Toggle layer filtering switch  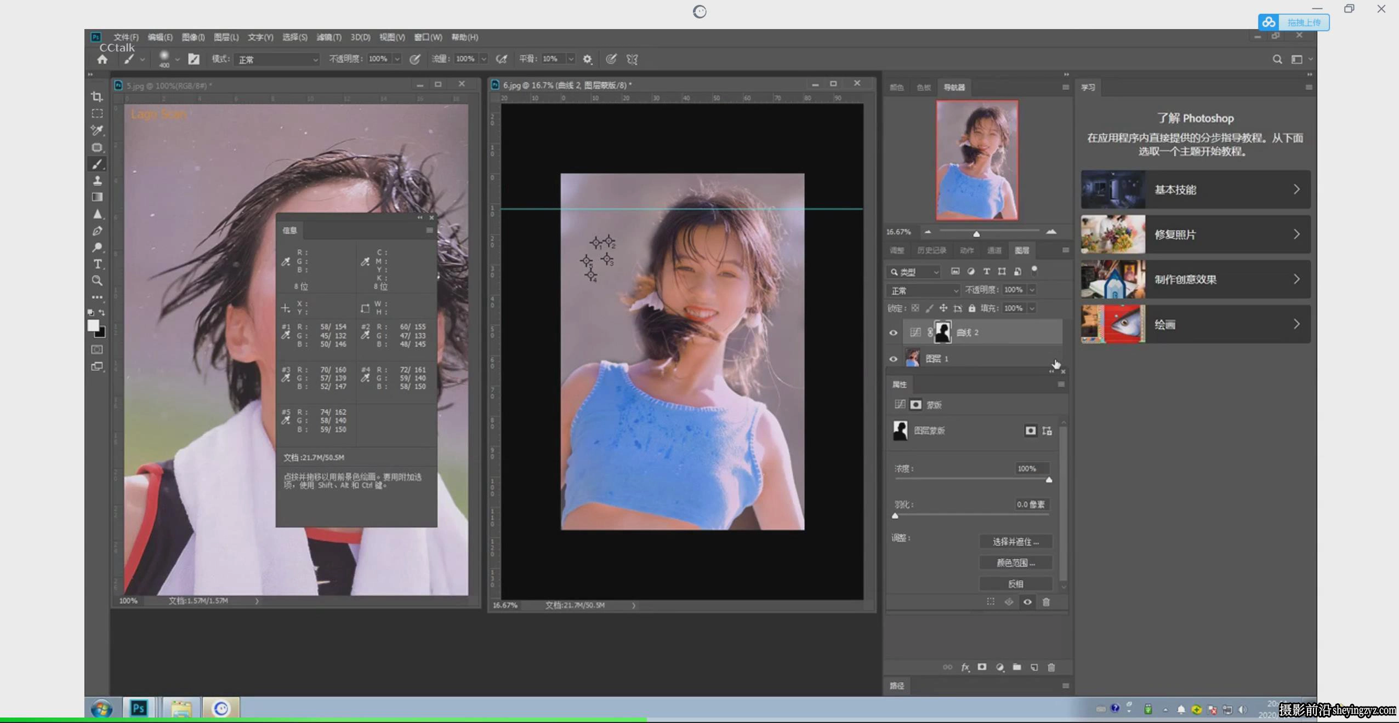[x=1034, y=271]
